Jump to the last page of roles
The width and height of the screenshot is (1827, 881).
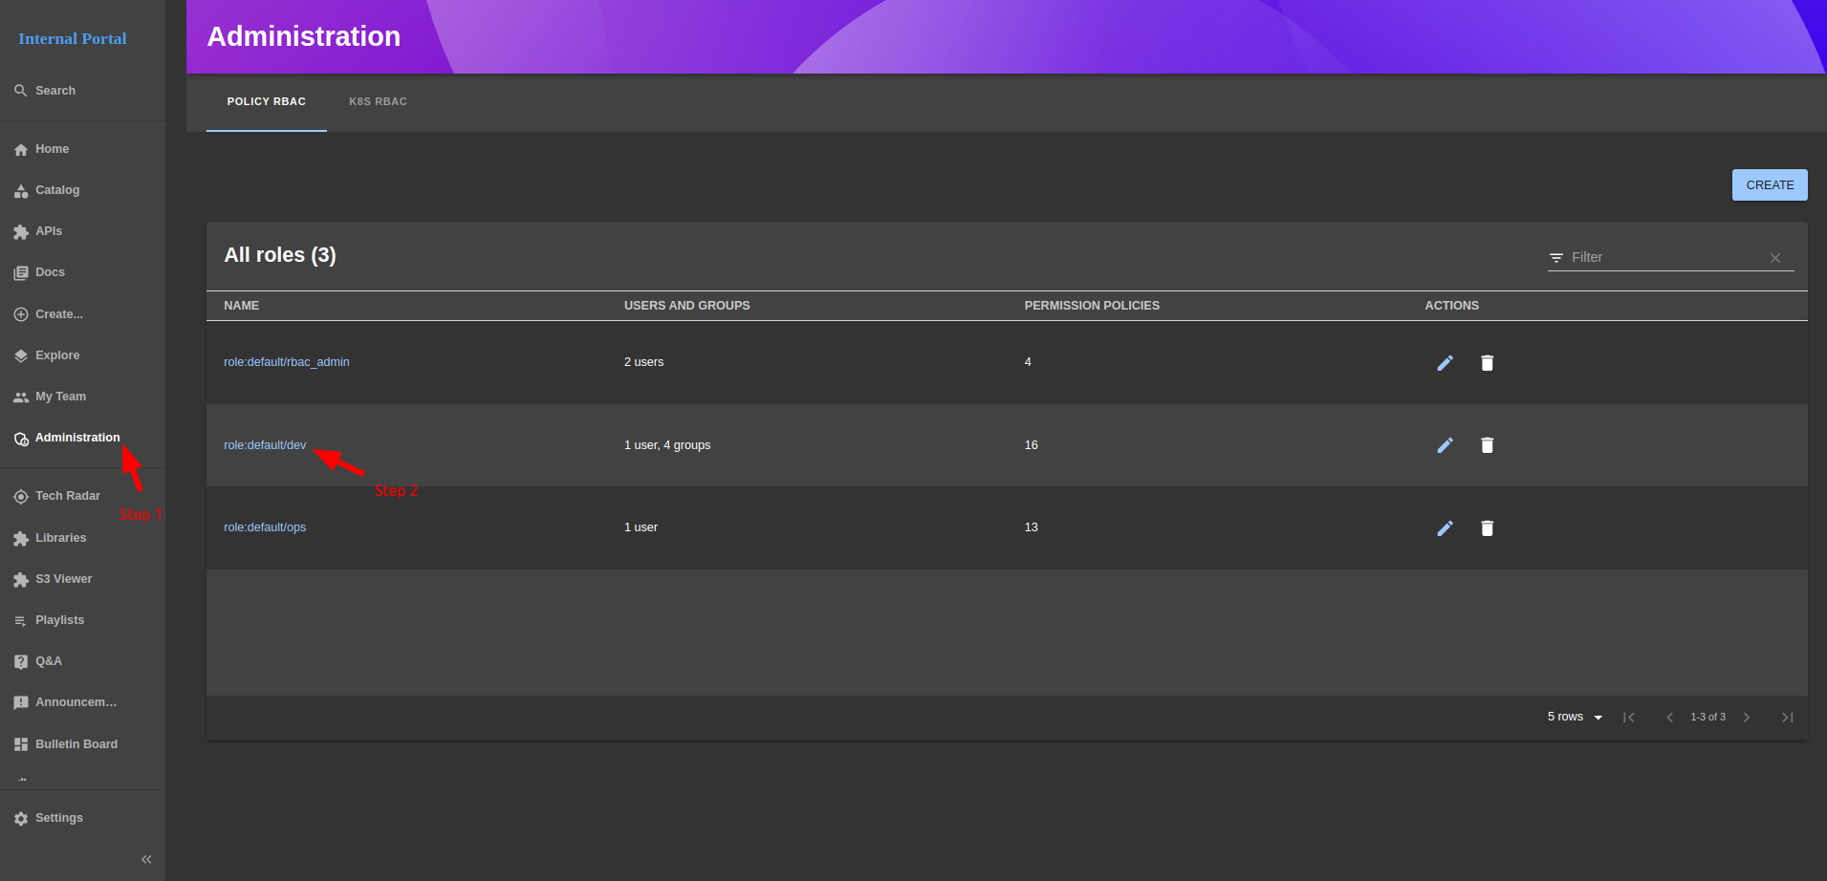pyautogui.click(x=1787, y=718)
